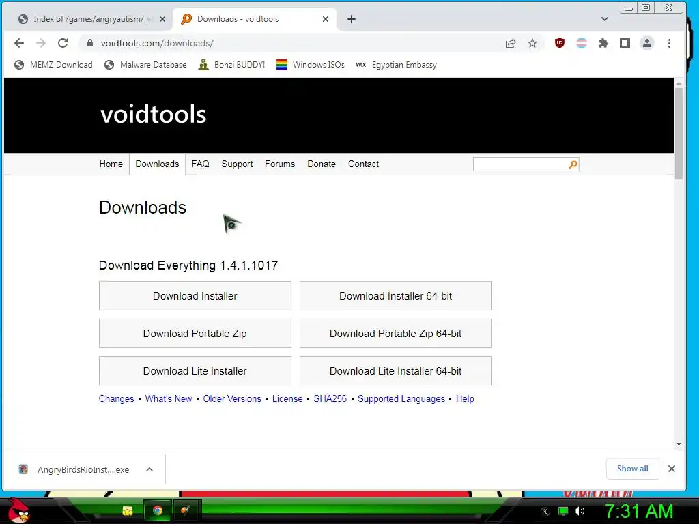
Task: Share this page from the address bar
Action: click(511, 43)
